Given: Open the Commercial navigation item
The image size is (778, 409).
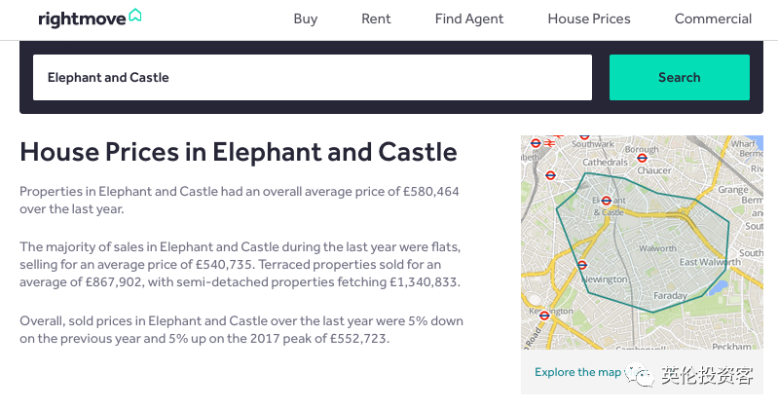Looking at the screenshot, I should [713, 19].
